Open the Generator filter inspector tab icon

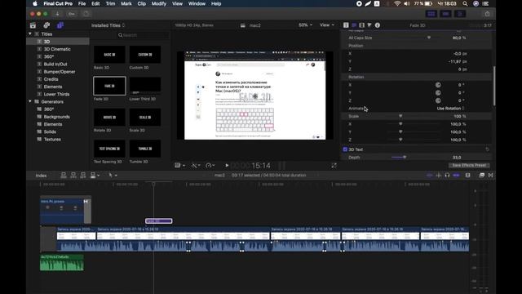click(369, 25)
